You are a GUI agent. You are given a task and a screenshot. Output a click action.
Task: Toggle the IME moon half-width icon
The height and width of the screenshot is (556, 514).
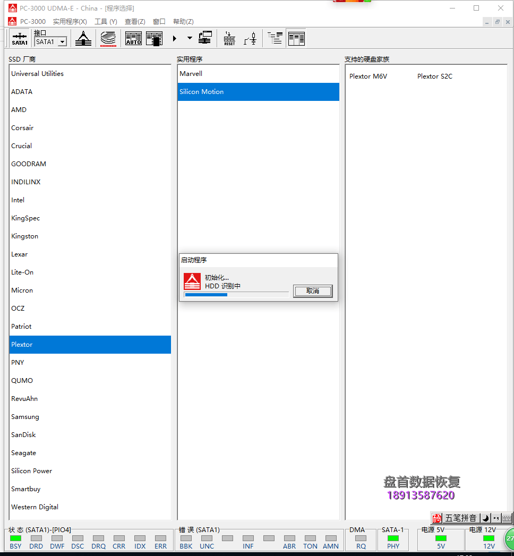coord(486,518)
